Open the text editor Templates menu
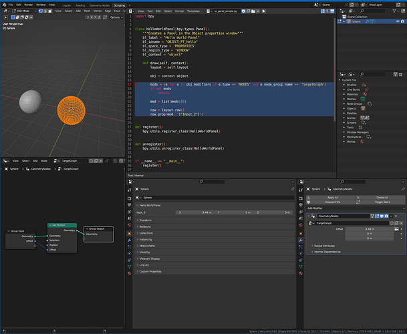The height and width of the screenshot is (334, 407). [x=193, y=11]
